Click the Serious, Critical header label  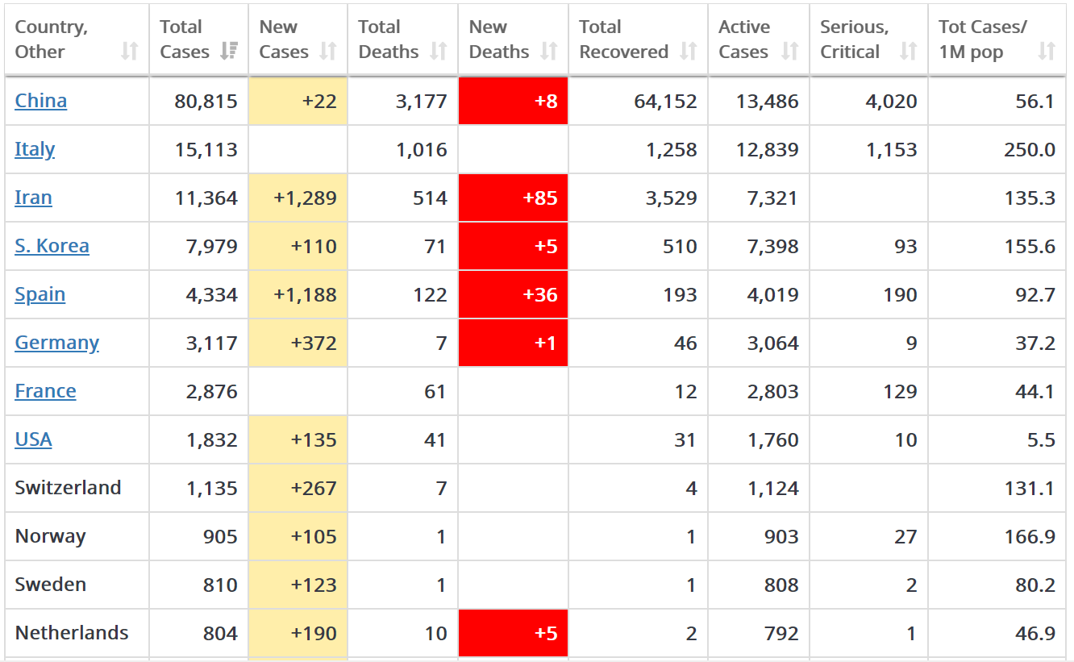coord(855,40)
